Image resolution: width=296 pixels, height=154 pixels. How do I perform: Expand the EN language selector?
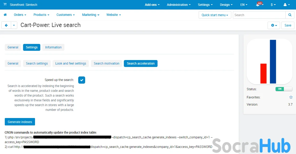244,5
